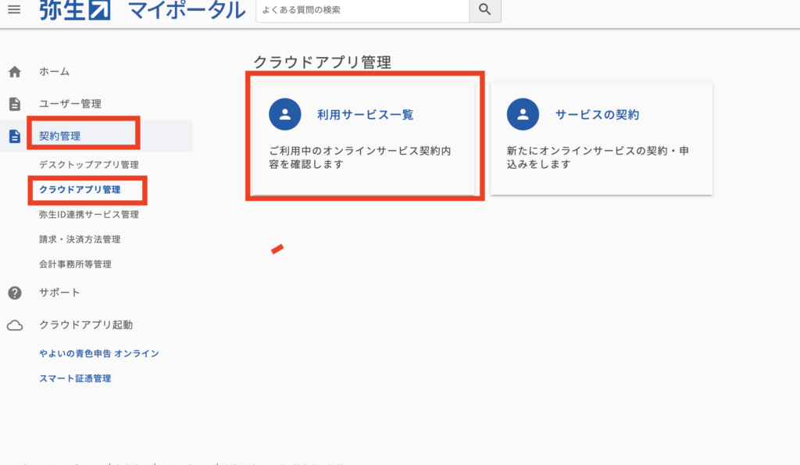Open スマート証憑管理 link
The height and width of the screenshot is (465, 800).
pos(75,379)
